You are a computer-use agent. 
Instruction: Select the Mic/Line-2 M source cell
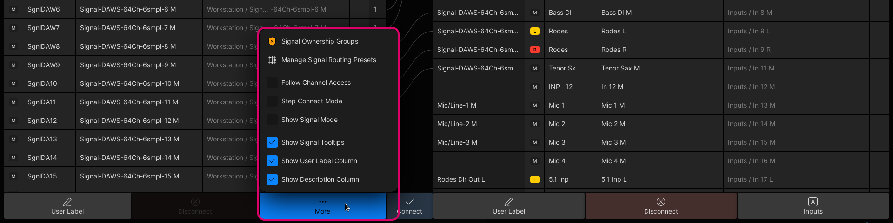pos(478,124)
